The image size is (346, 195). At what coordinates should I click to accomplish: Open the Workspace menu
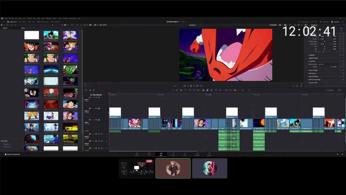[72, 18]
